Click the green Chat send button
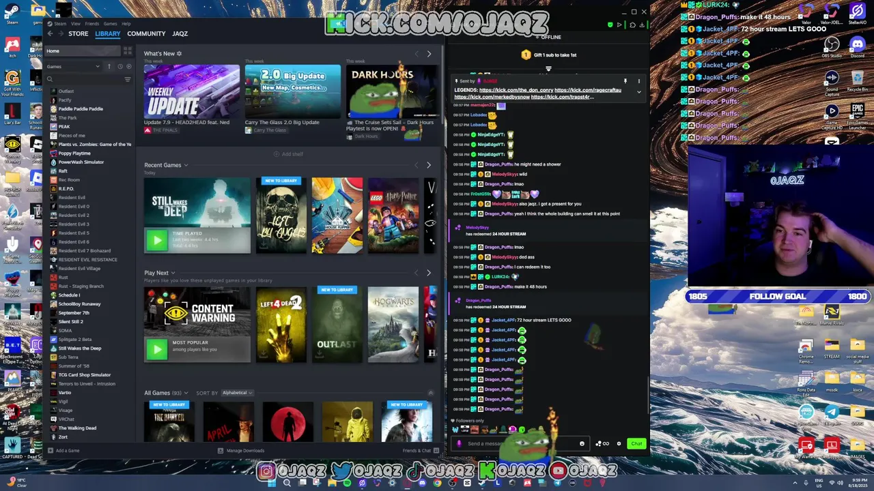Image resolution: width=874 pixels, height=491 pixels. 636,444
